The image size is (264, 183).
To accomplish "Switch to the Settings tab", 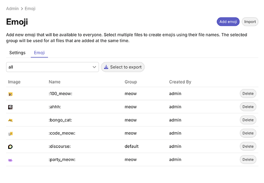I will [17, 53].
